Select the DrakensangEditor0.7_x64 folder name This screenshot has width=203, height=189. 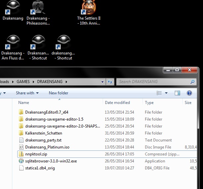(47, 112)
